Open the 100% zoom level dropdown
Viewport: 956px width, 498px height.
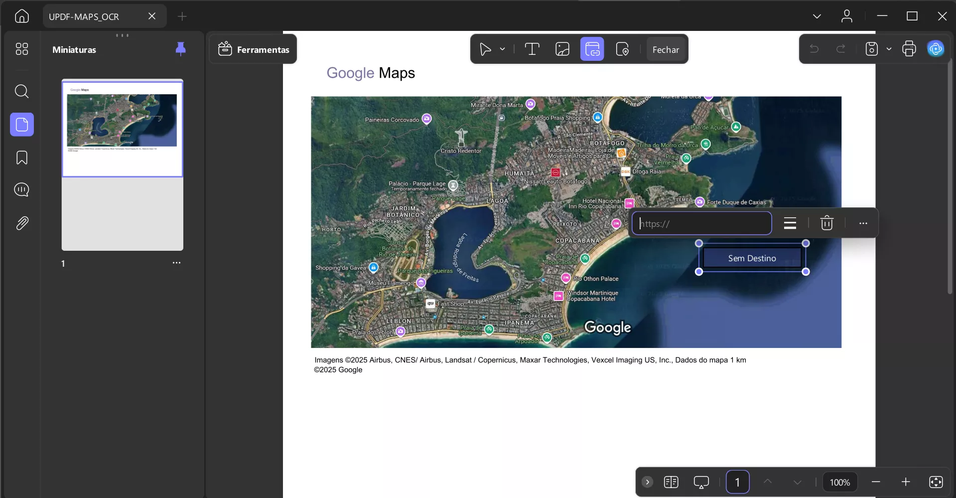[840, 483]
